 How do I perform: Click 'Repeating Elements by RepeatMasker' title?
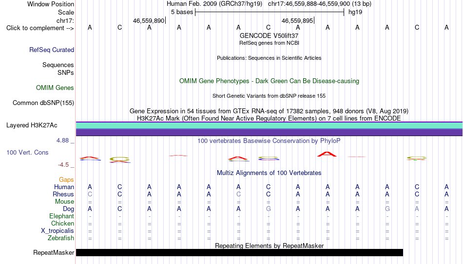[x=270, y=246]
